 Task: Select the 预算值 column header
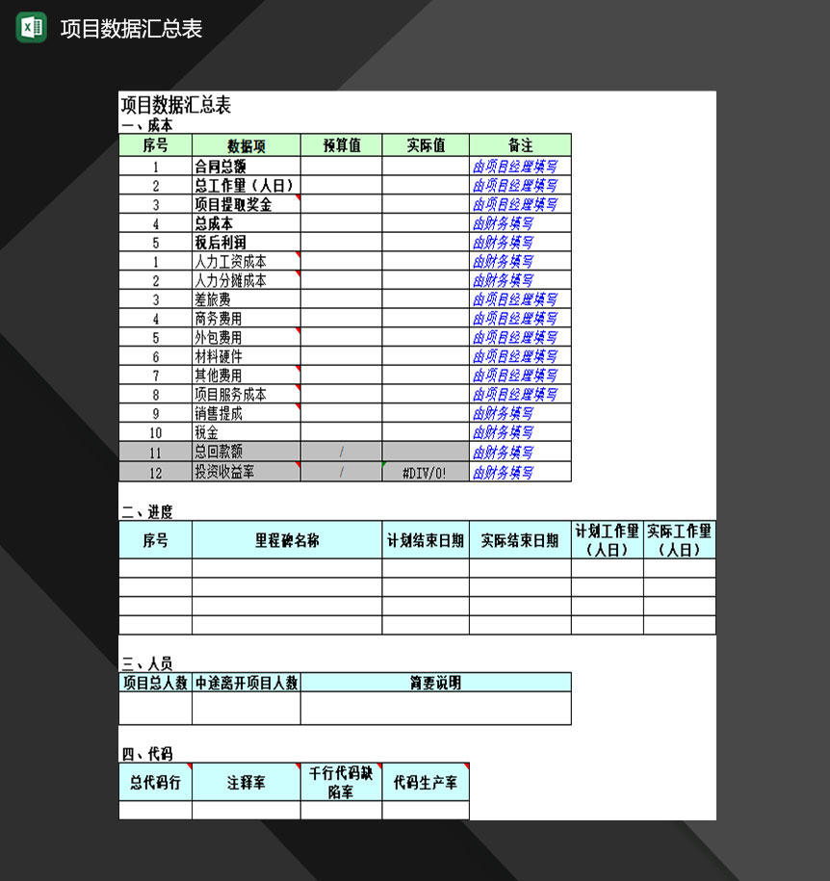pos(341,145)
